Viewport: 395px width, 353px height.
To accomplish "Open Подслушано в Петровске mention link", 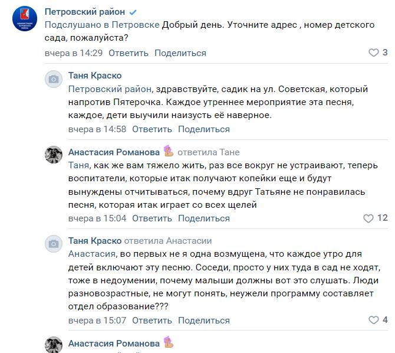I will (x=102, y=25).
